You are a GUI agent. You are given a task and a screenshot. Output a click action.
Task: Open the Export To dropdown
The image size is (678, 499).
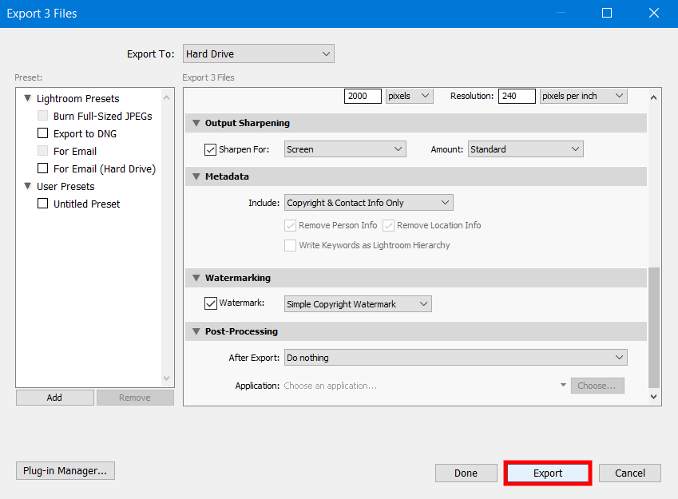coord(258,54)
